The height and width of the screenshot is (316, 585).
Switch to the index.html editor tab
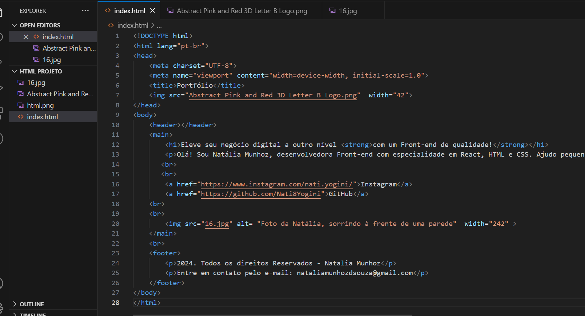pyautogui.click(x=129, y=11)
